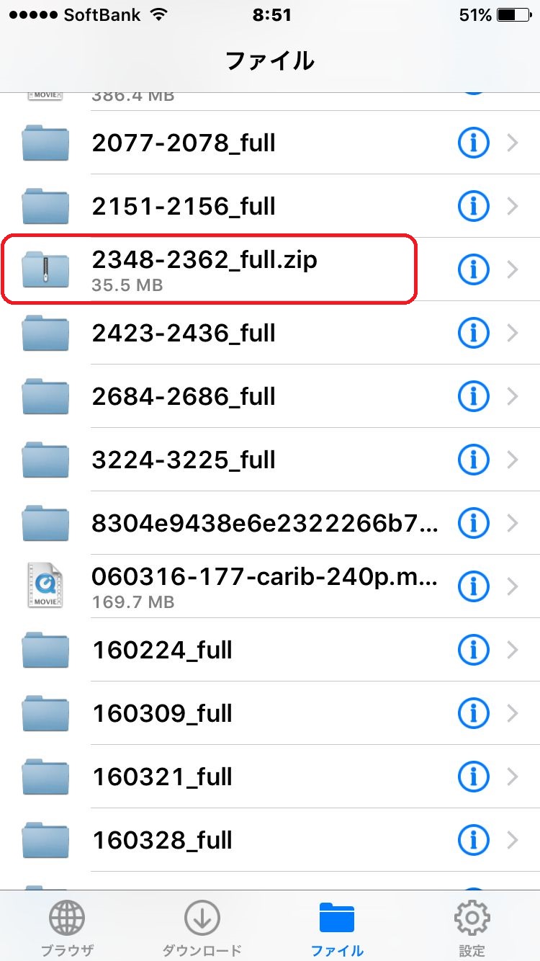
Task: Open info for 160224_full folder
Action: (473, 651)
